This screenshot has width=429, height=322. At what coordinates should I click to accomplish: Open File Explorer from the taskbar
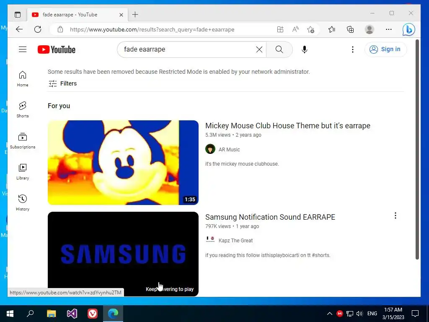point(51,313)
